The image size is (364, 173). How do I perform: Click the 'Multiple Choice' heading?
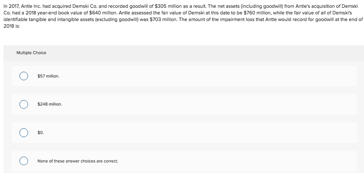click(x=31, y=53)
